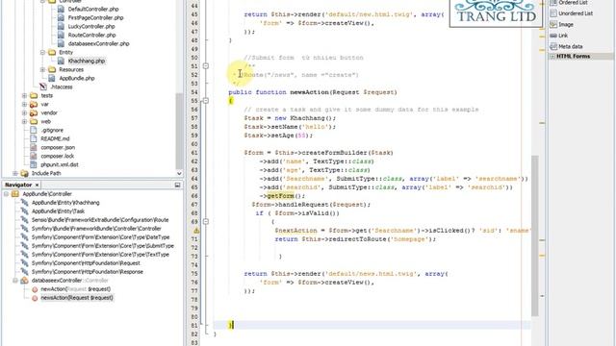616x346 pixels.
Task: Open phpunit.xml.dist file
Action: (x=60, y=164)
